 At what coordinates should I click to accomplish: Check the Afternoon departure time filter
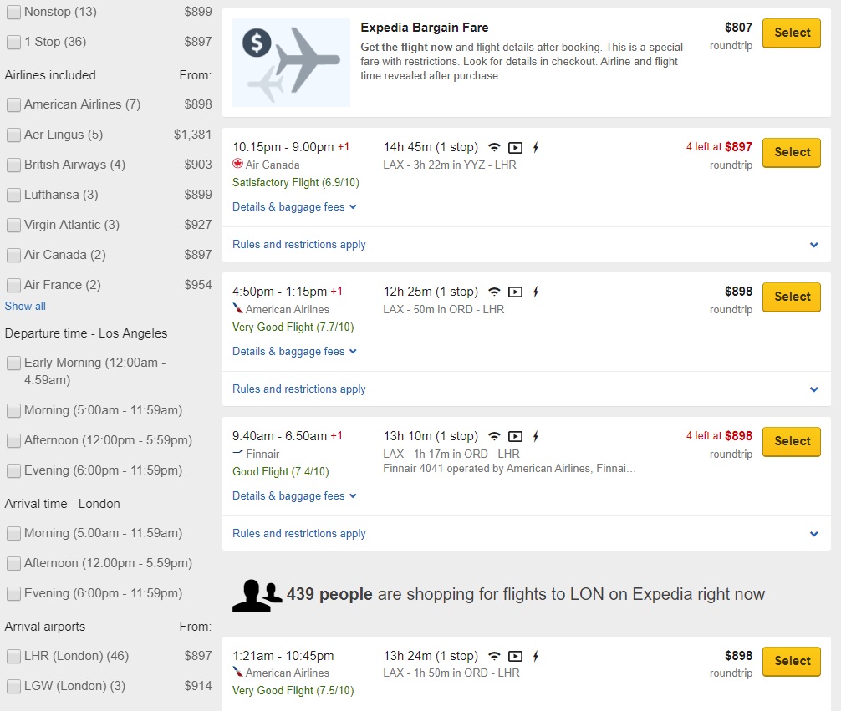(13, 440)
